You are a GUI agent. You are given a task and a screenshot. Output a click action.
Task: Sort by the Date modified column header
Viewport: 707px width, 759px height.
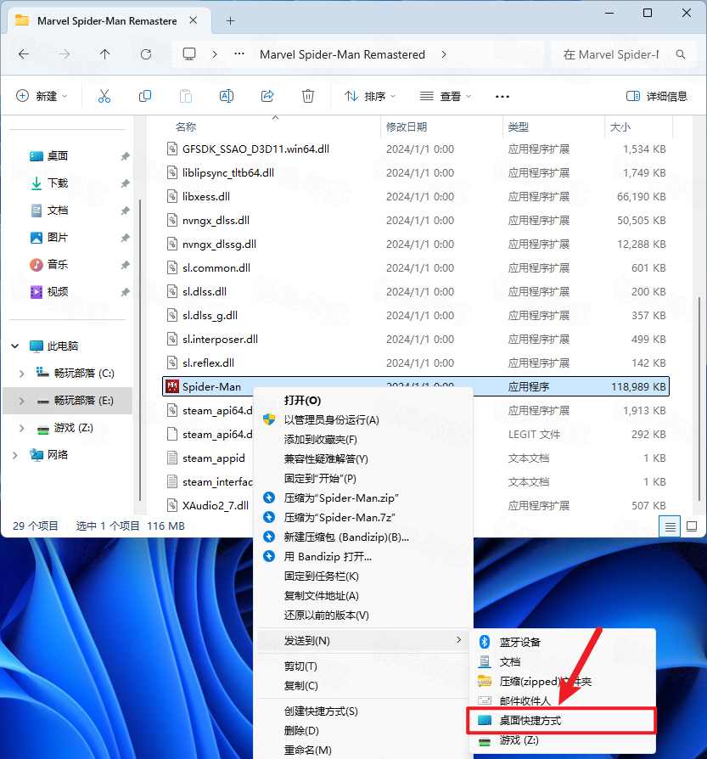pos(441,127)
